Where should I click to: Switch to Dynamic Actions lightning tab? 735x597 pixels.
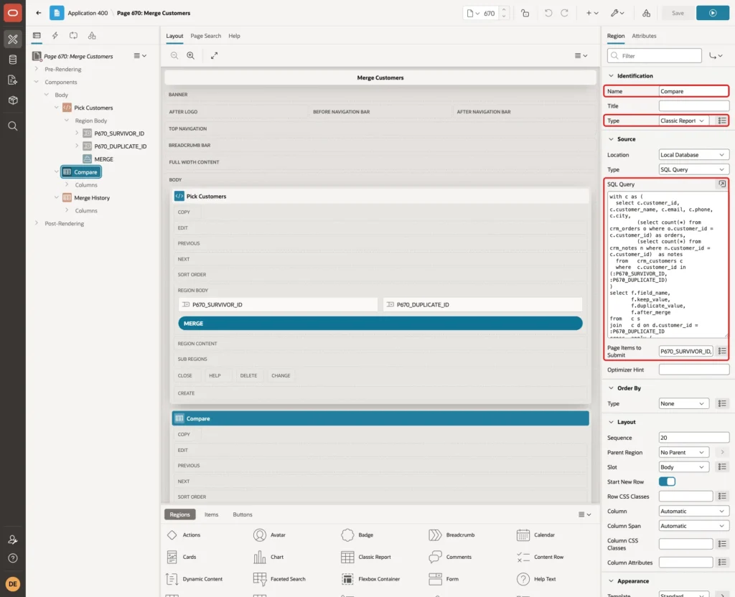[55, 36]
